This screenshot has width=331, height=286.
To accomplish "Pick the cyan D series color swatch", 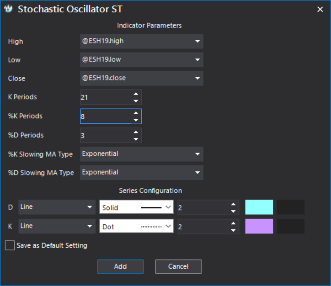I will 259,207.
